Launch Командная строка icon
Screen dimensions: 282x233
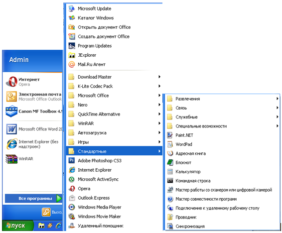[170, 181]
